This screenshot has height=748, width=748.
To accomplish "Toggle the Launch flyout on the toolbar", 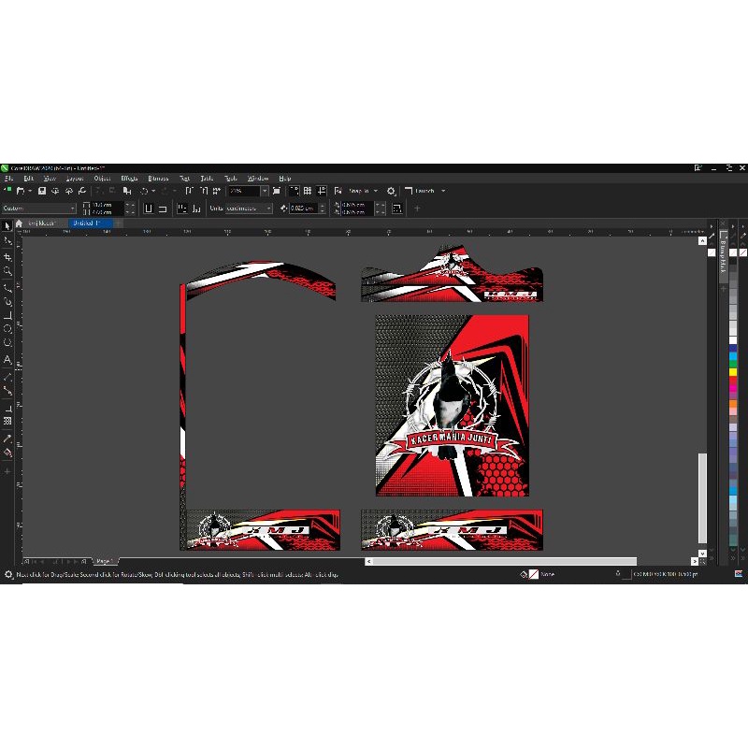I will tap(425, 190).
